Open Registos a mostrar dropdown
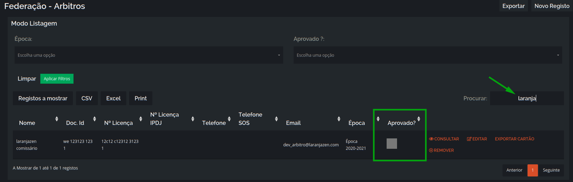The width and height of the screenshot is (573, 182). click(43, 98)
